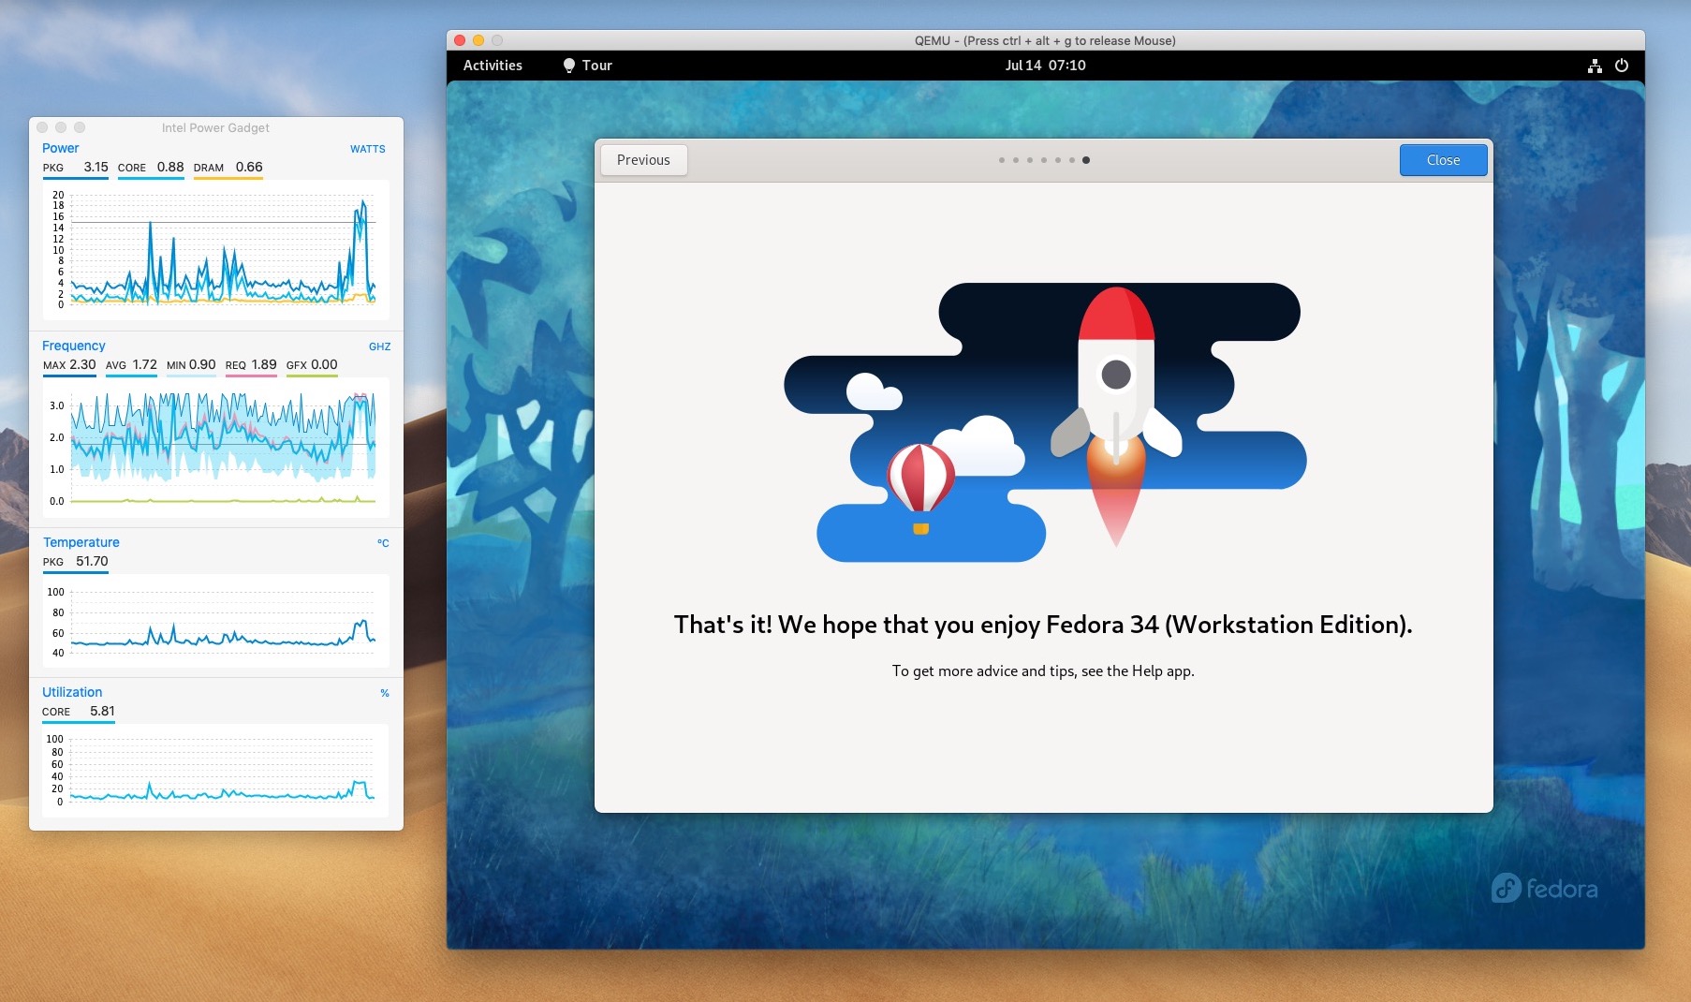Click the GFX 0.00 frequency value
The image size is (1691, 1002).
312,365
